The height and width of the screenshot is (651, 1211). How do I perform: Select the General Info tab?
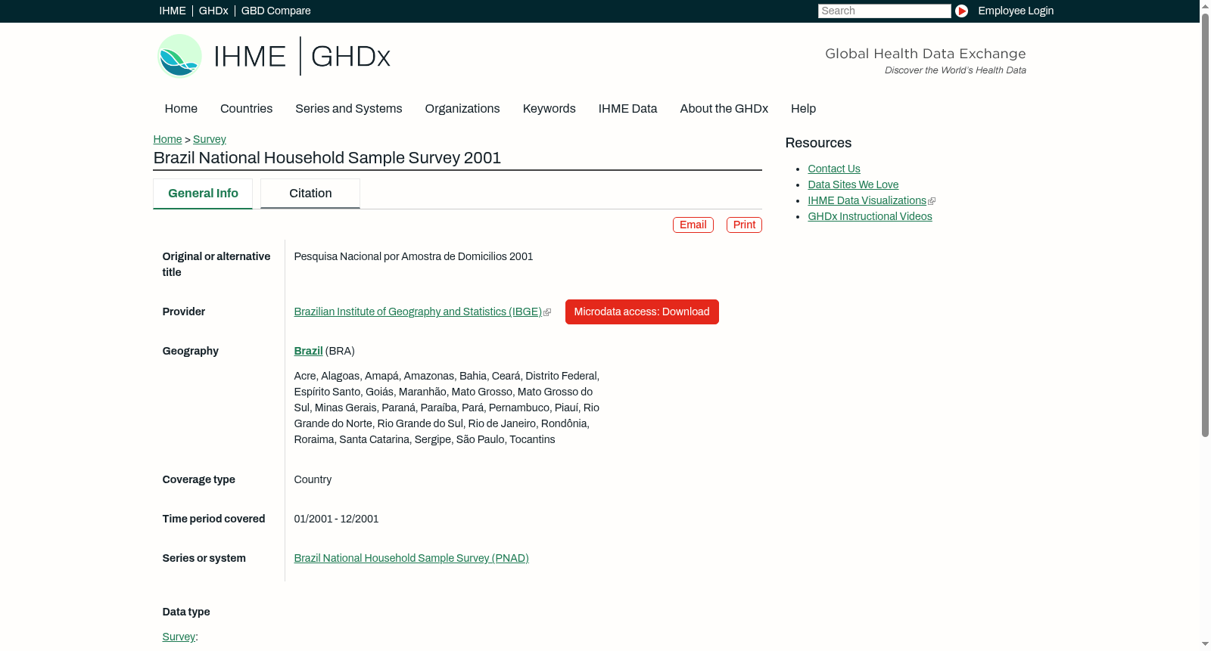(203, 194)
